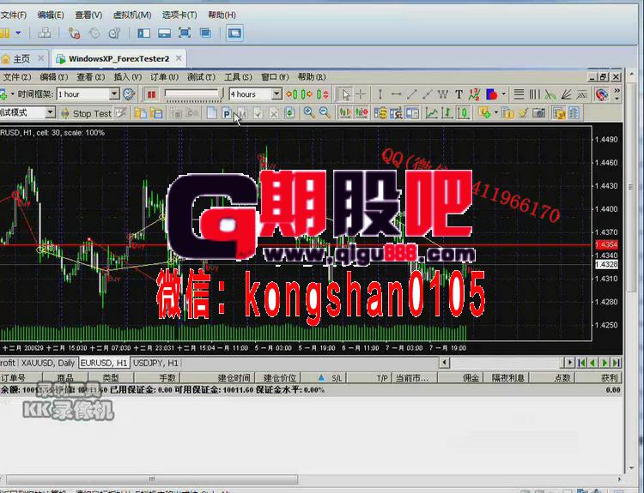Open the place pending order P button
Image resolution: width=644 pixels, height=493 pixels.
227,113
